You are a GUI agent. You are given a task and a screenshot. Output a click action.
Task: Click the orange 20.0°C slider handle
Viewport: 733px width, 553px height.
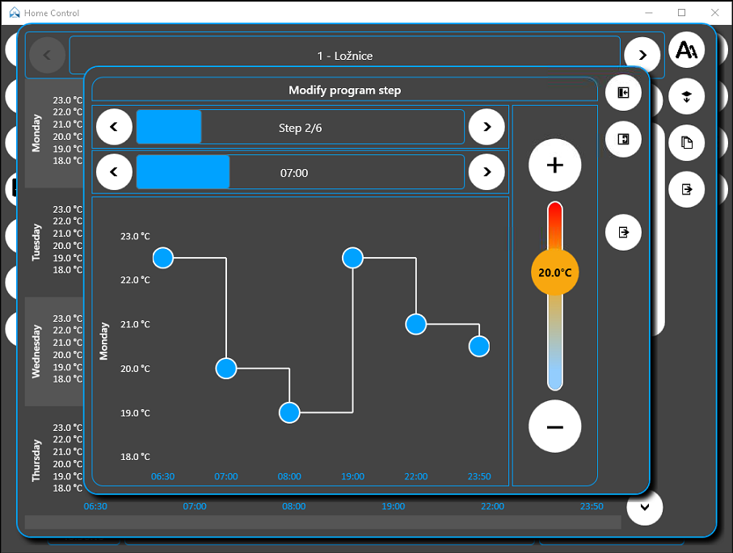tap(555, 272)
